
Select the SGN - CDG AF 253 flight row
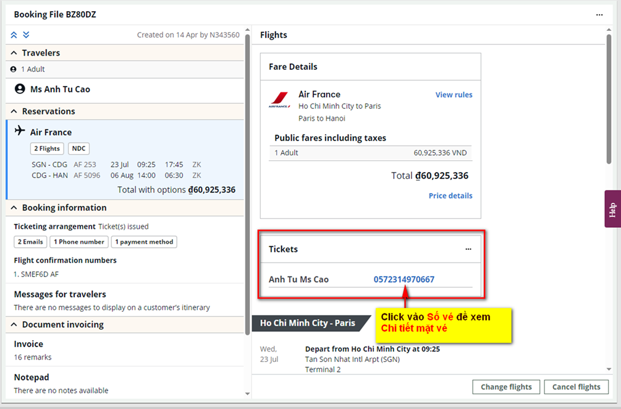coord(117,165)
